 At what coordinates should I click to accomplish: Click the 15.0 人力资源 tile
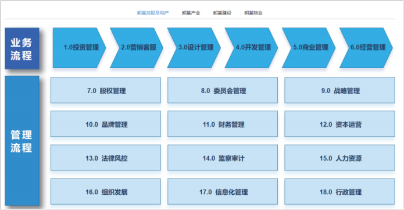(x=339, y=158)
